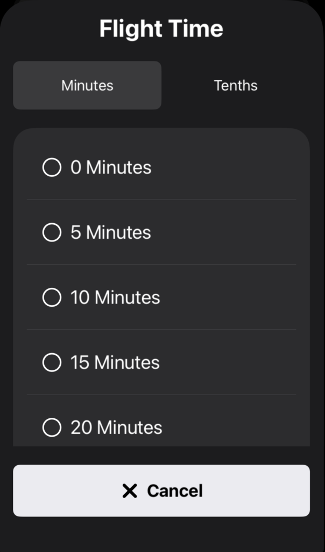The height and width of the screenshot is (552, 325).
Task: Tap the "0 Minutes" option label
Action: tap(111, 168)
